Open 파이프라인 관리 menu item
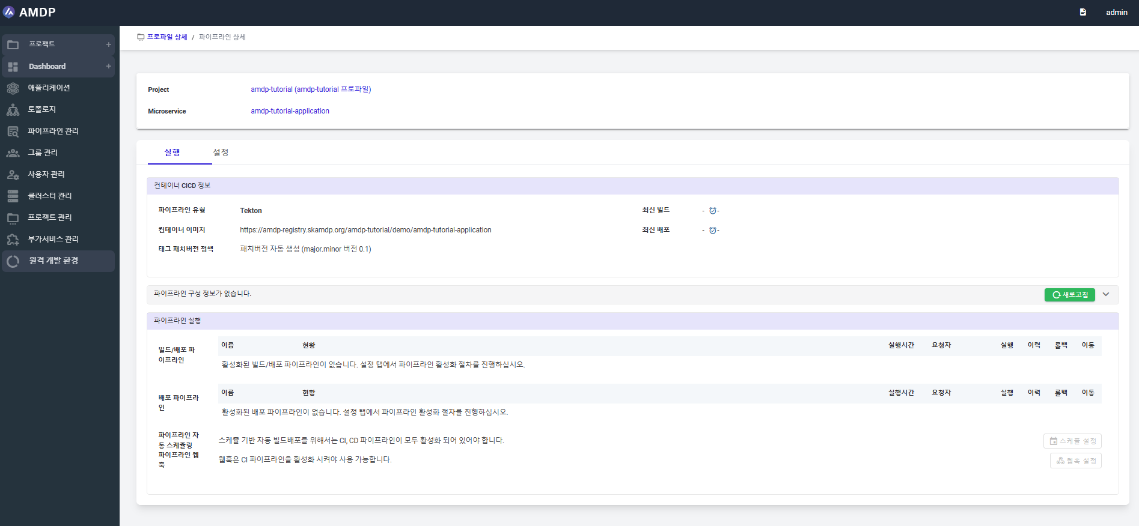The image size is (1139, 526). tap(53, 131)
